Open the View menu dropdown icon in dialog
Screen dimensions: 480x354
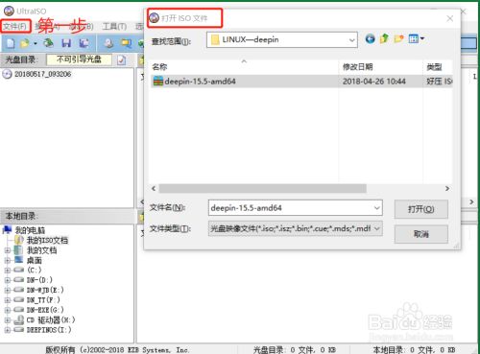tap(417, 39)
